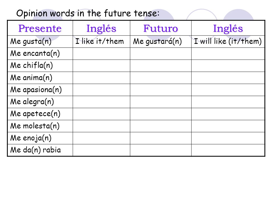Image resolution: width=268 pixels, height=201 pixels.
Task: Click the Presente column header
Action: (x=40, y=28)
